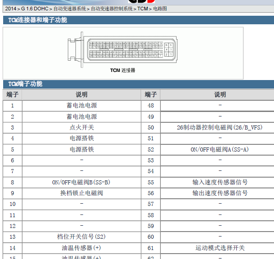
Task: Click the right 说明 column header
Action: coord(217,95)
